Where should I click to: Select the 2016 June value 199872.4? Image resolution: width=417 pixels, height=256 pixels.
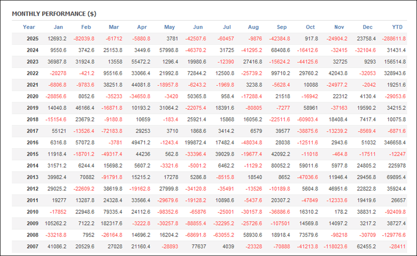[196, 143]
